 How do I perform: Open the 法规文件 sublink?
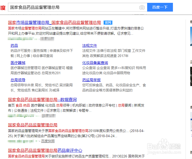tap(89, 45)
